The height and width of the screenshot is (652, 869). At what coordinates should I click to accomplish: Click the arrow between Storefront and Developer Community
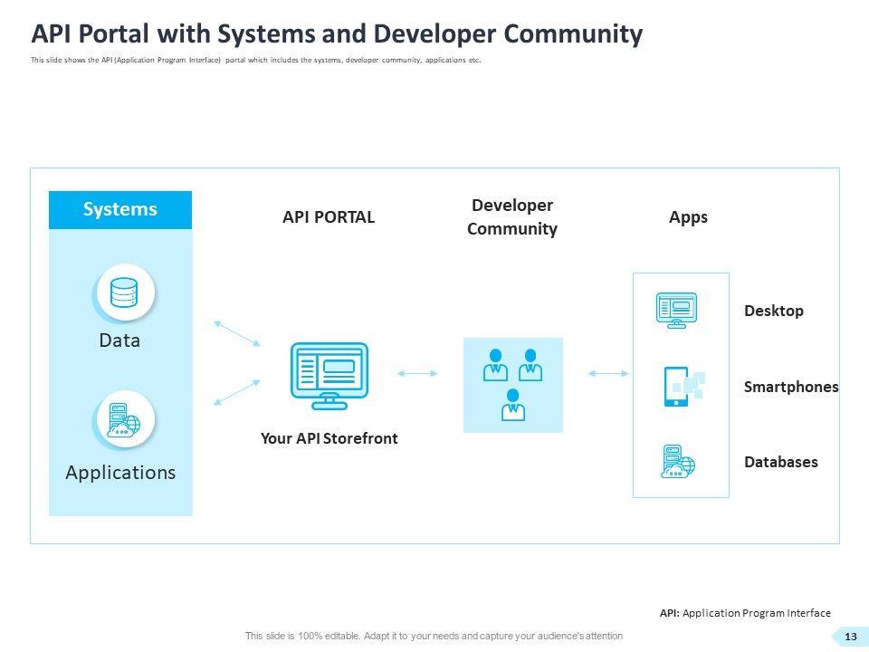click(x=417, y=373)
